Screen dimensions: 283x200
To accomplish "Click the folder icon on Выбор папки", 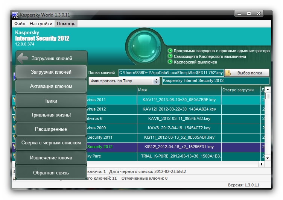I will pyautogui.click(x=228, y=73).
